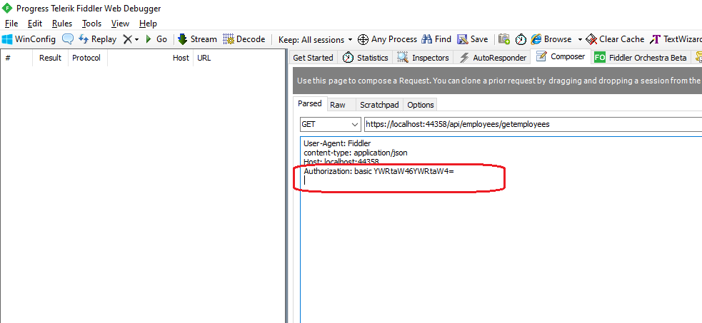The width and height of the screenshot is (702, 323).
Task: Open the Tools menu
Action: click(x=92, y=24)
